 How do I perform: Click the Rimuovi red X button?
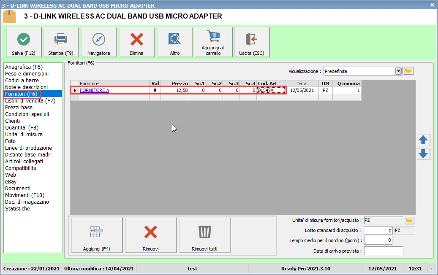click(151, 235)
